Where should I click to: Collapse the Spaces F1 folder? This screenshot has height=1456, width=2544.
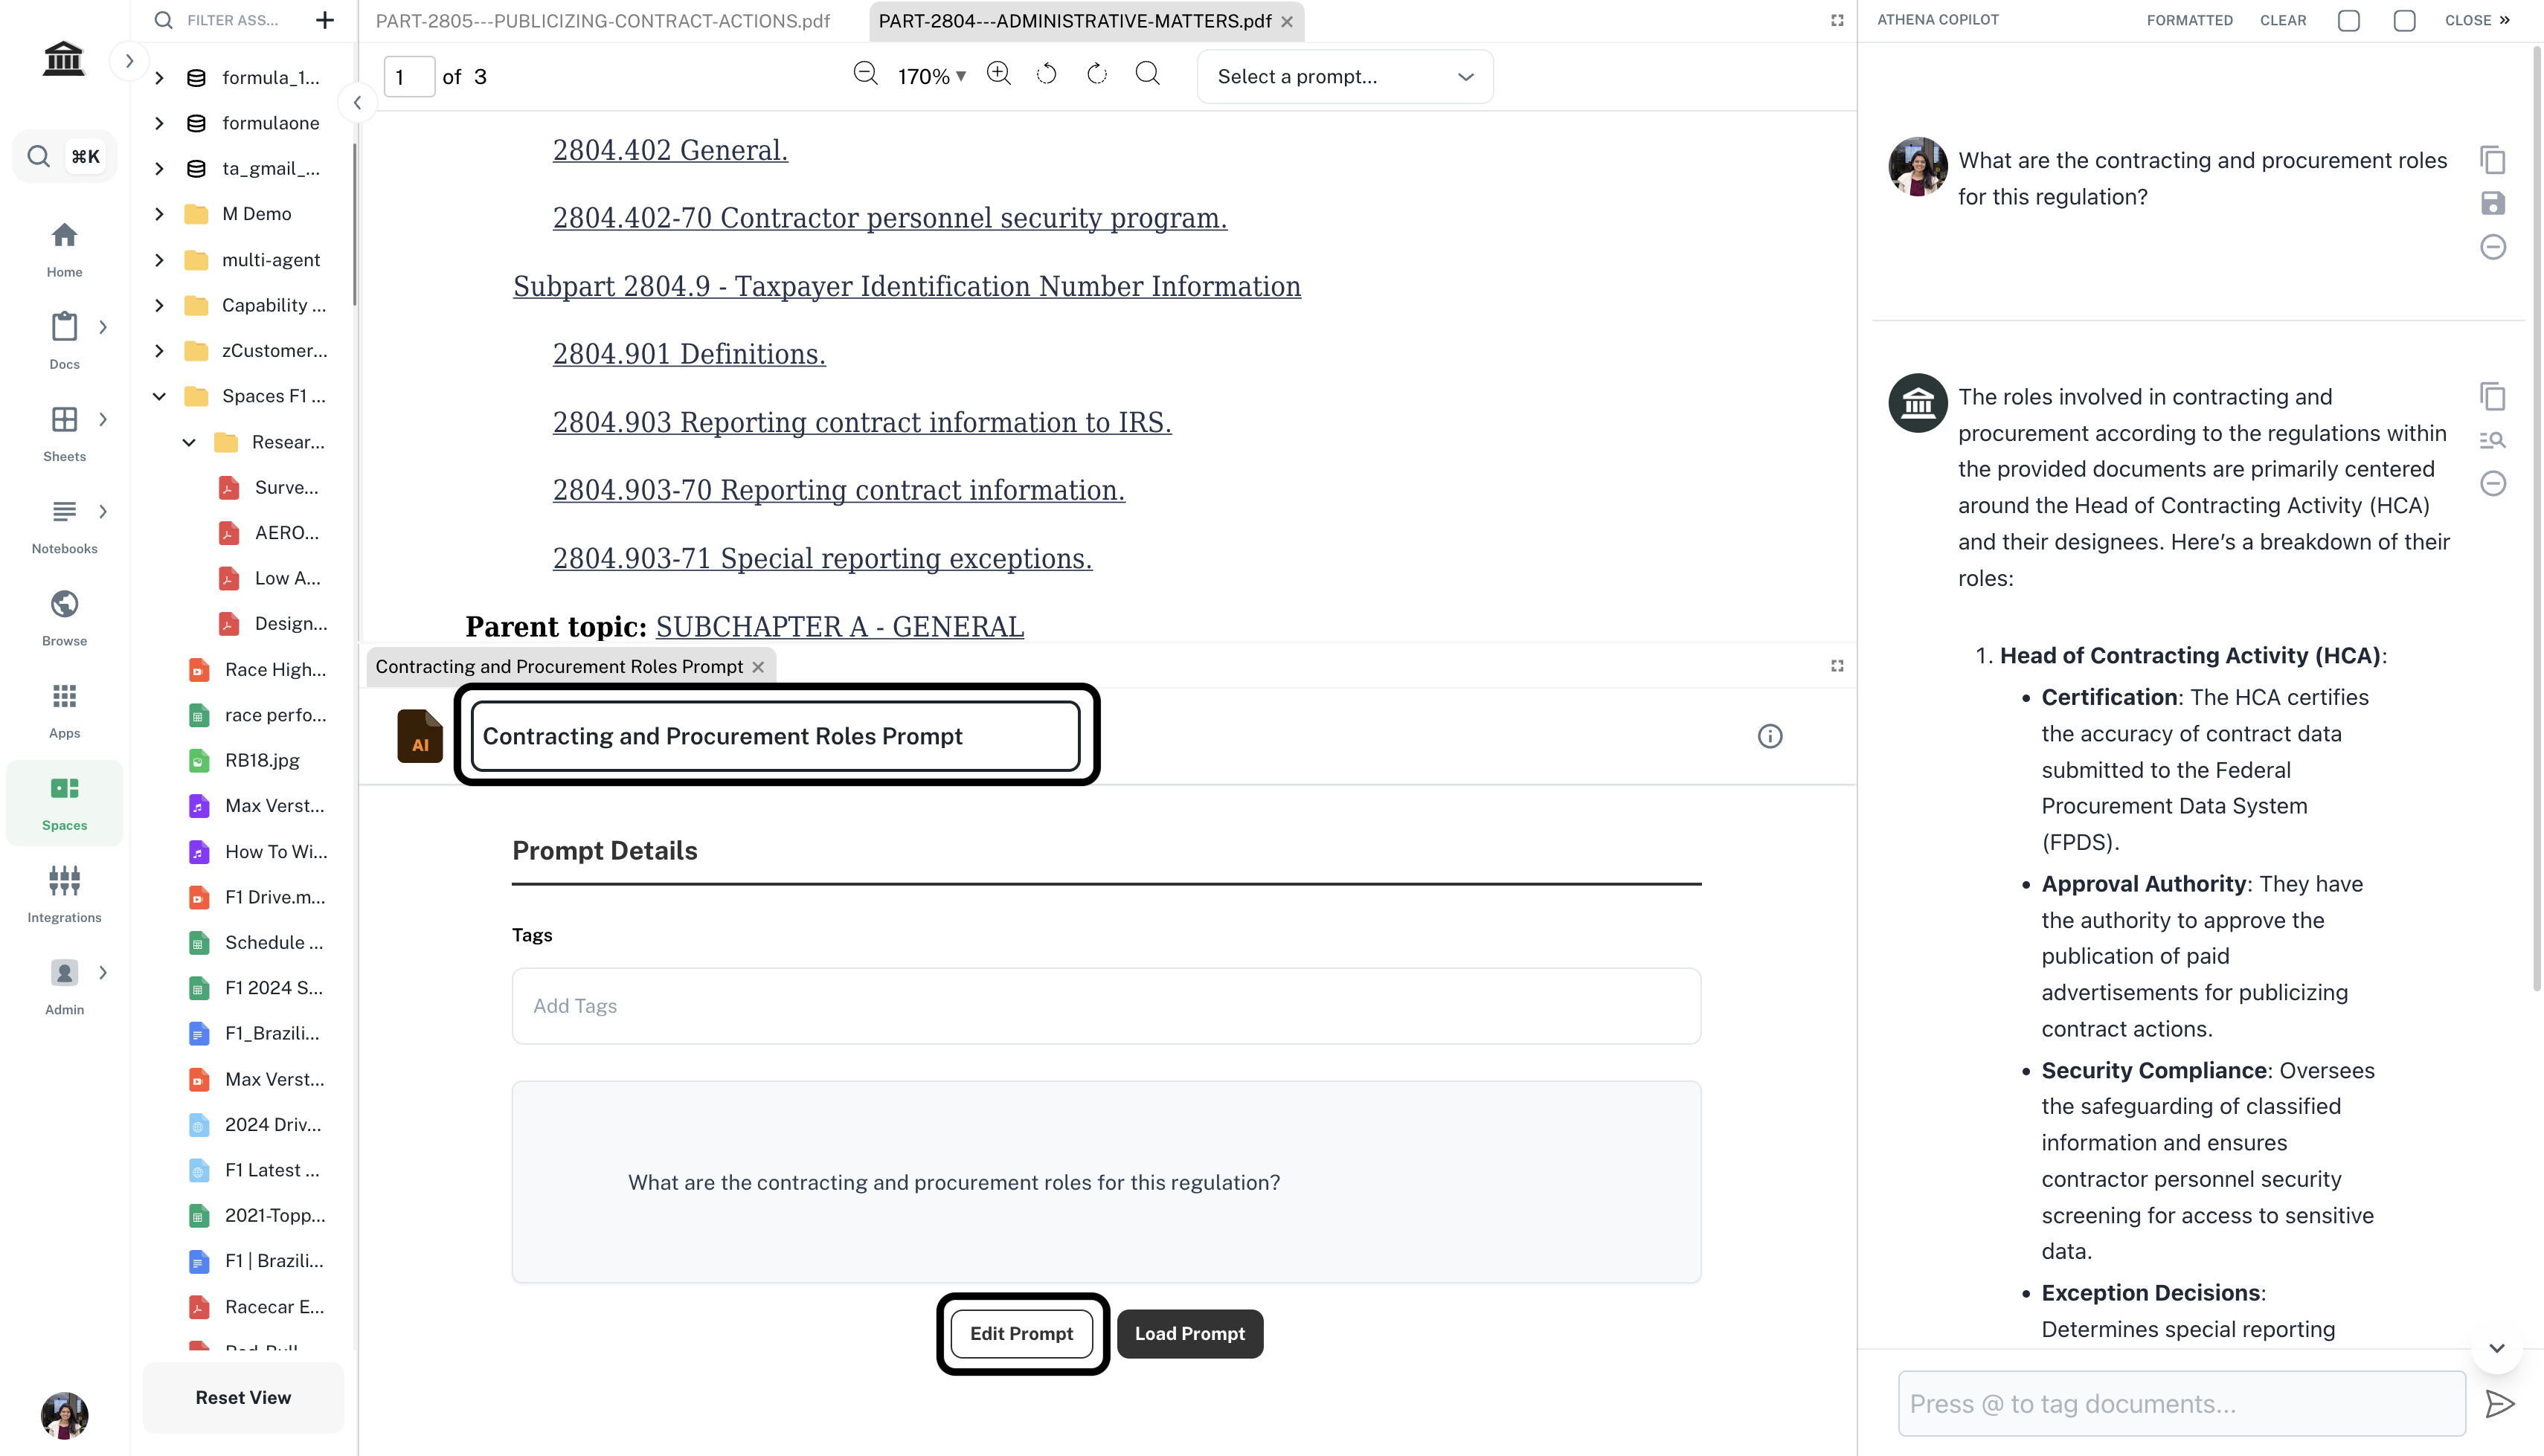159,396
